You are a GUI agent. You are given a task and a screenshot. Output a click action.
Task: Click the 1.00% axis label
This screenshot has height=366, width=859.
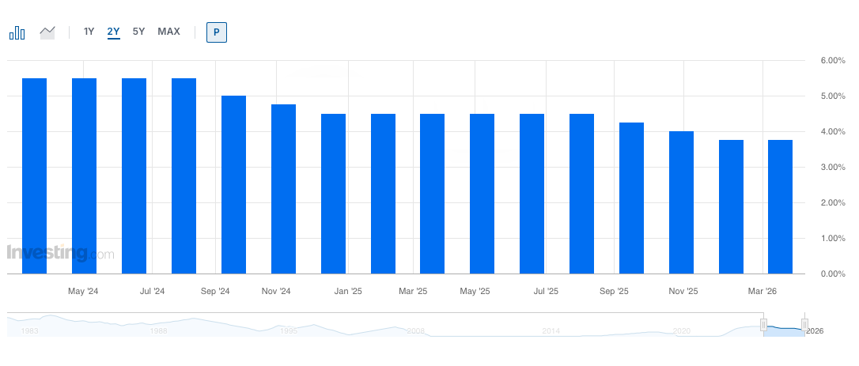(x=833, y=239)
